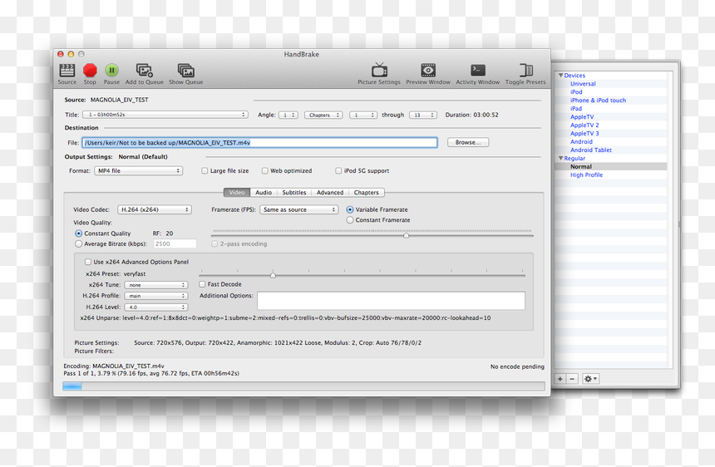Screen dimensions: 715x467
Task: Open the Title dropdown showing 1 - 03h00m52s
Action: pos(165,115)
